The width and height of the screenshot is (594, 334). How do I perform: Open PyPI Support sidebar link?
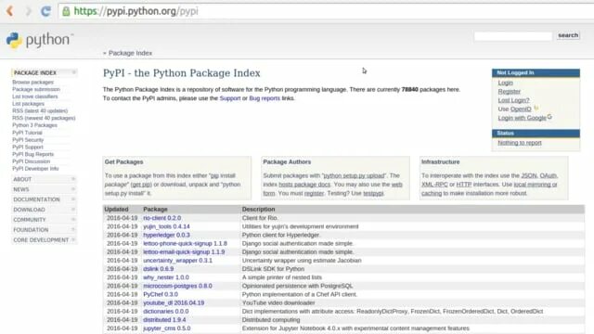click(27, 147)
